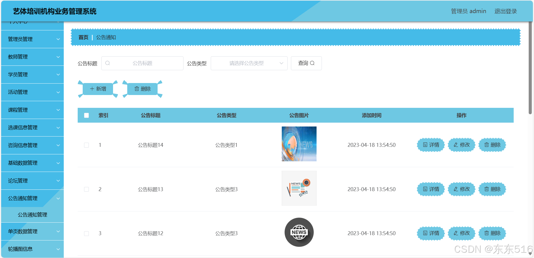Click the batch 删除 button above table
Viewport: 534px width, 258px height.
(x=142, y=89)
